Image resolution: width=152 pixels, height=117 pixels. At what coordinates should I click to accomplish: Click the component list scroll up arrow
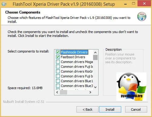pos(95,52)
